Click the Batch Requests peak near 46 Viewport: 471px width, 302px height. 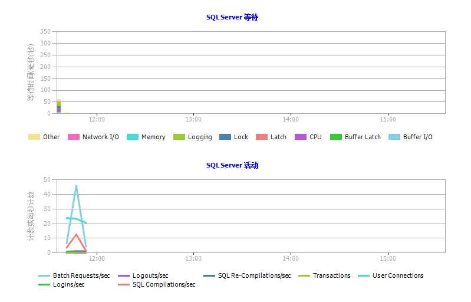point(76,186)
